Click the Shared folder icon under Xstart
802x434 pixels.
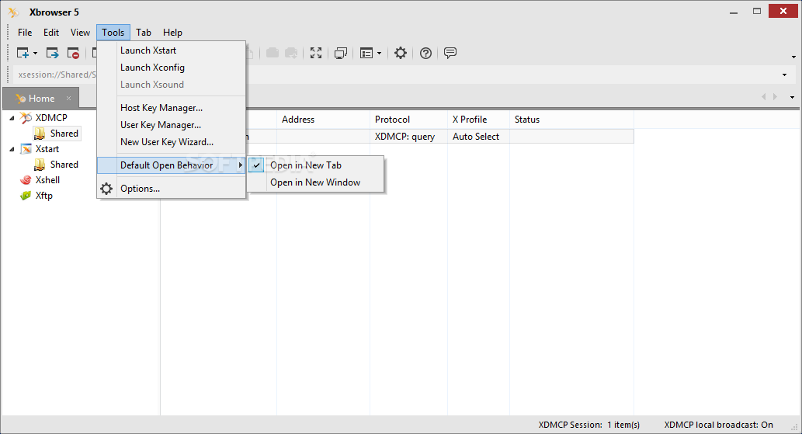(40, 165)
